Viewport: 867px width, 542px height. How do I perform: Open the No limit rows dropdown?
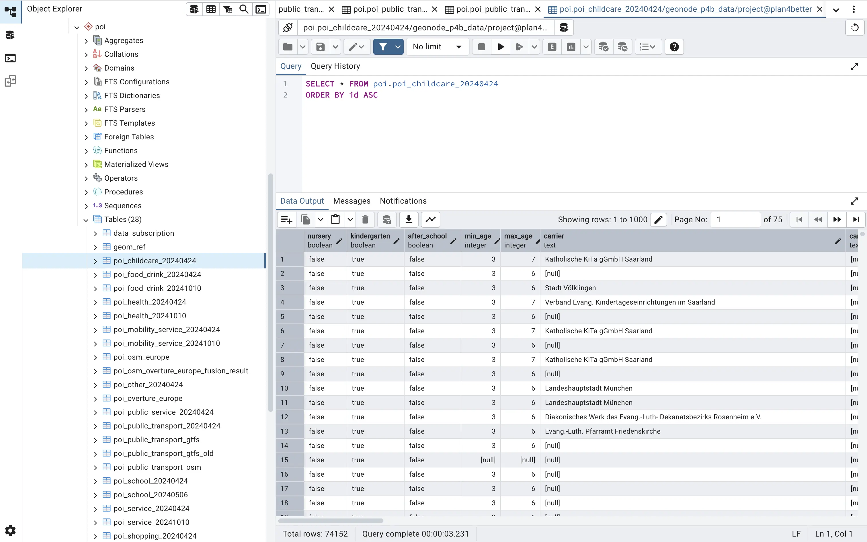tap(437, 47)
